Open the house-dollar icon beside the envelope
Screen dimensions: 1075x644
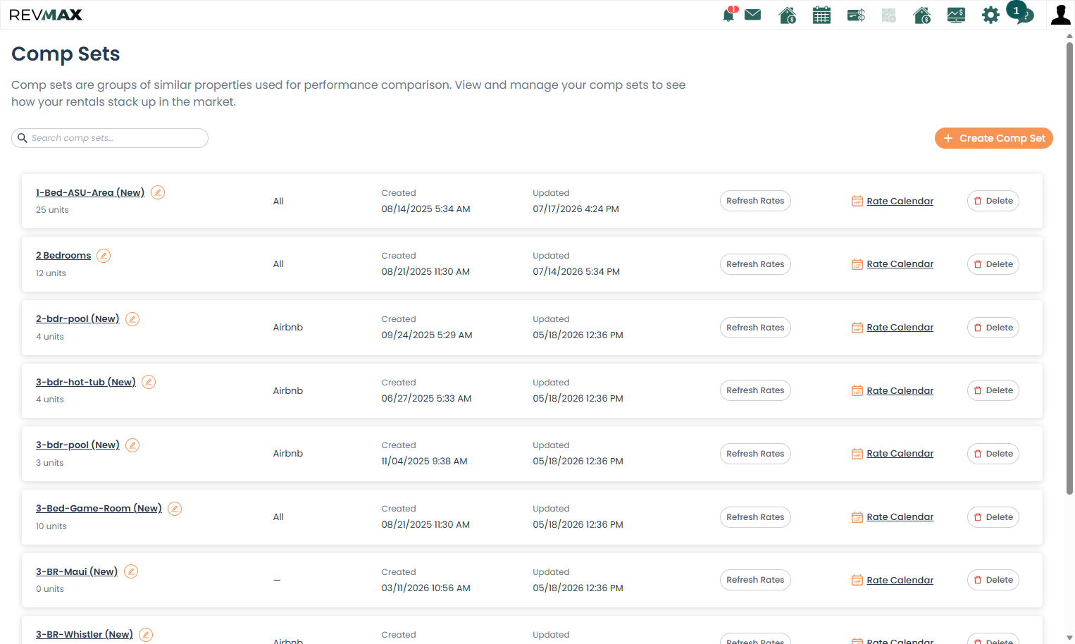tap(788, 15)
